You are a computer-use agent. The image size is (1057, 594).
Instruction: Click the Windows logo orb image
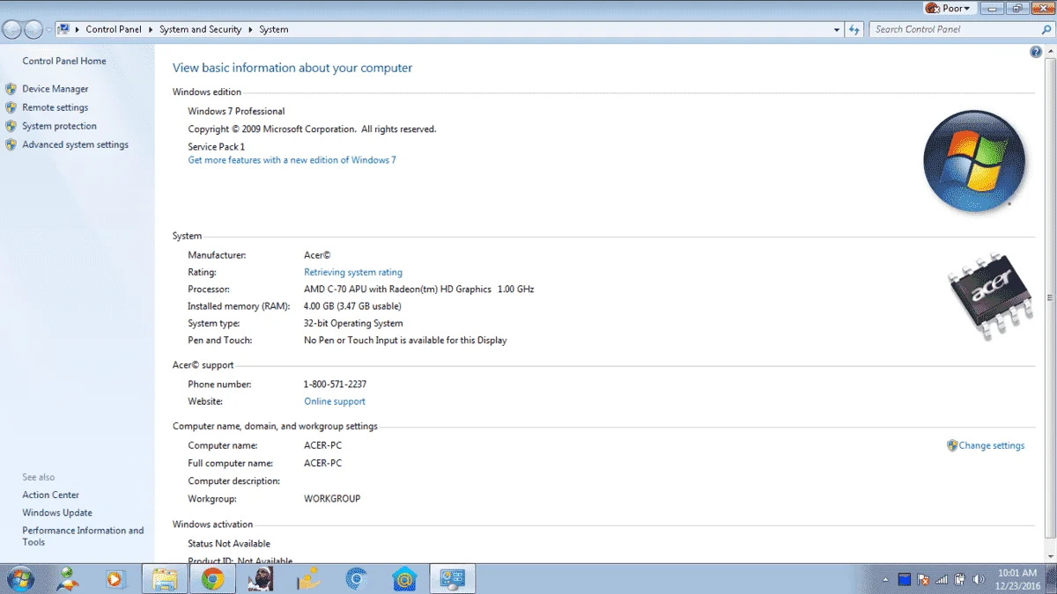974,161
